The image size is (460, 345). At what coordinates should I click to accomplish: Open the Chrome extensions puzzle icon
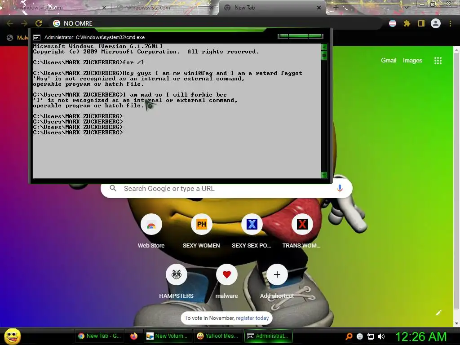pos(407,23)
